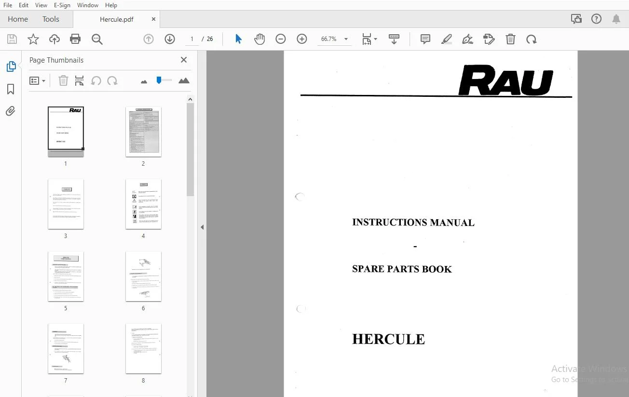
Task: Click the HERCULE title in the document
Action: [388, 339]
